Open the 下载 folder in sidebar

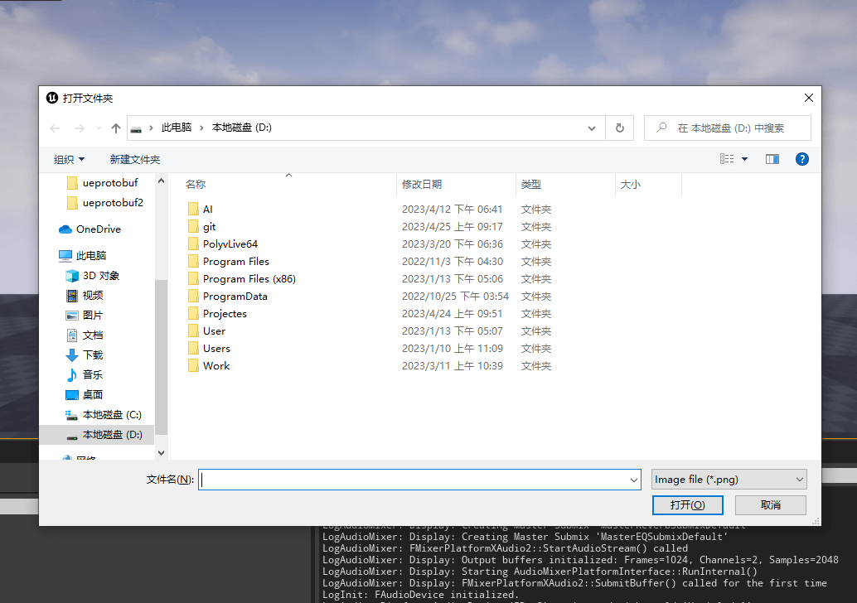click(93, 355)
